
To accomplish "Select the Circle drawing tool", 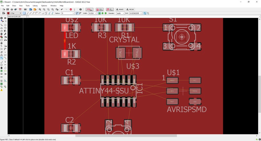I will [2, 65].
